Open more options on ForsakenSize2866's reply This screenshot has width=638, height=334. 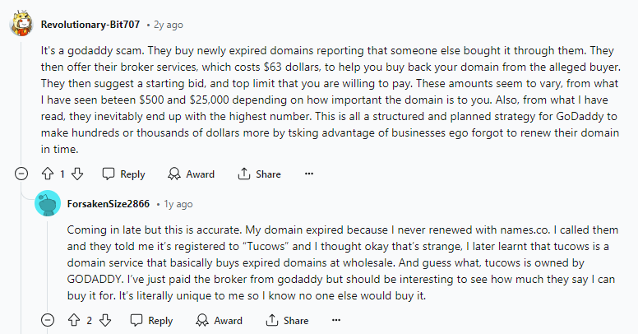pyautogui.click(x=337, y=321)
